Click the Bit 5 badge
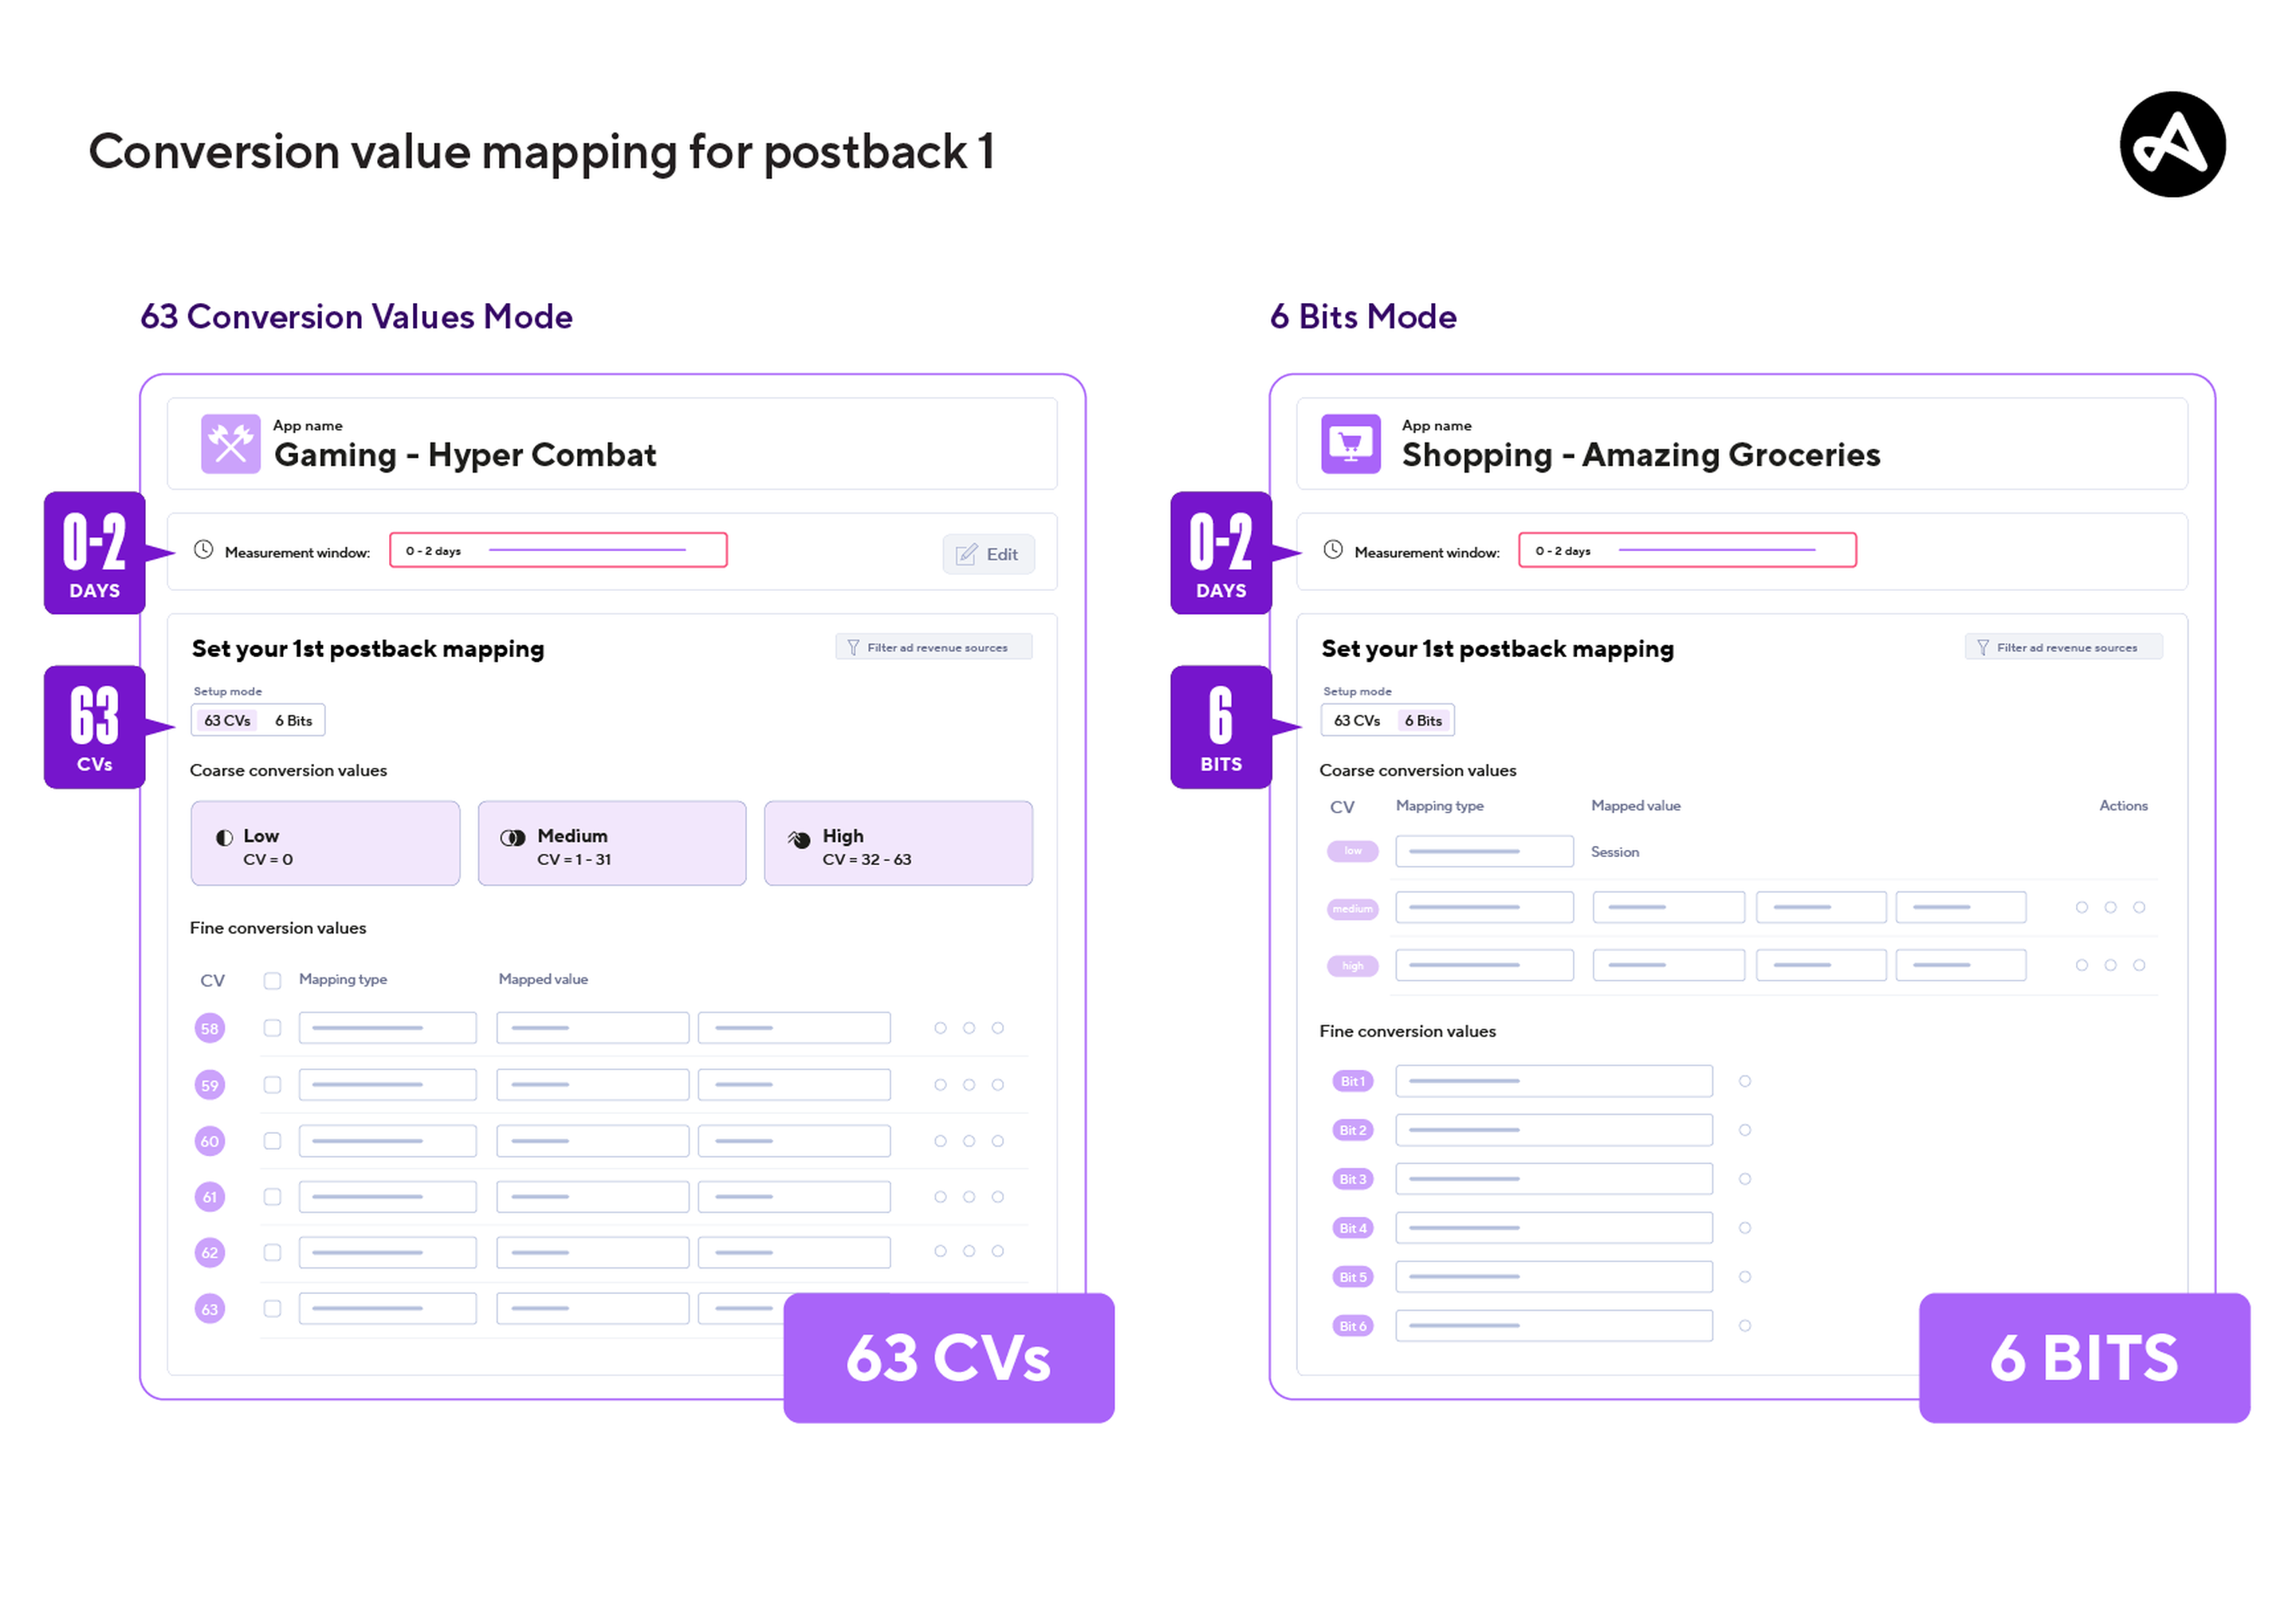Image resolution: width=2296 pixels, height=1601 pixels. [1352, 1277]
